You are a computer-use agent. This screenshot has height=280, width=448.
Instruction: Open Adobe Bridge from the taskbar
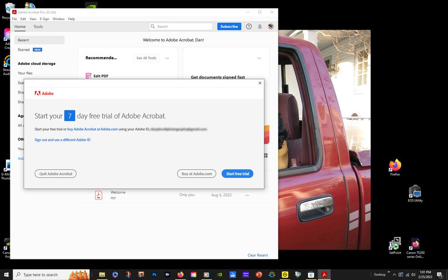pyautogui.click(x=167, y=274)
